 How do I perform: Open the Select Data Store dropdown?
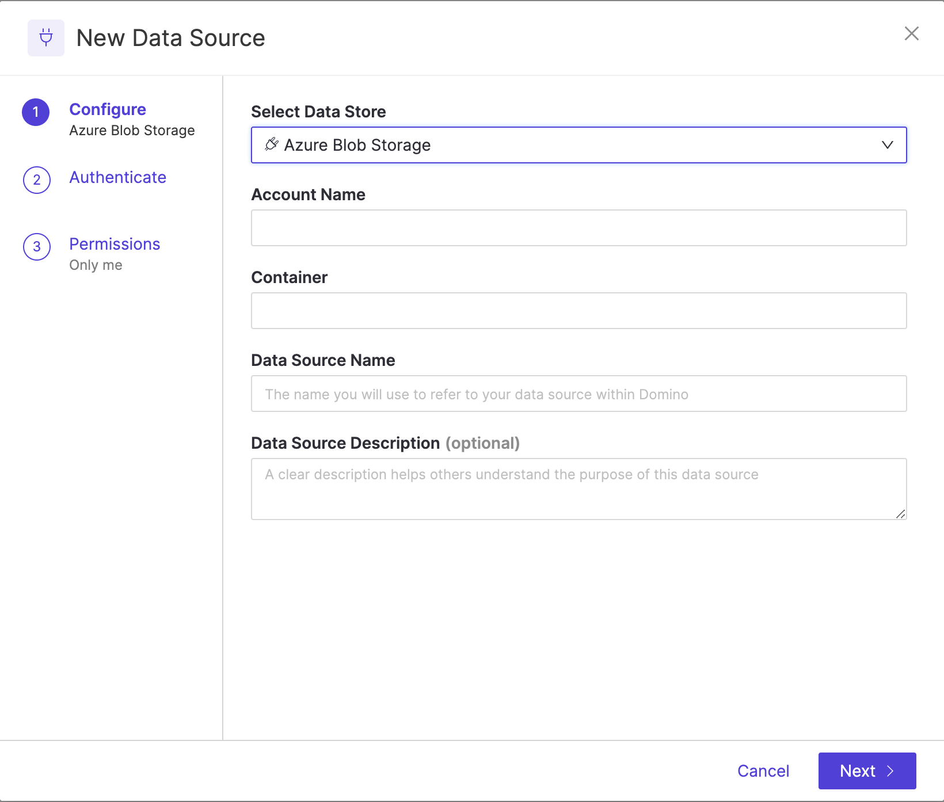(579, 145)
